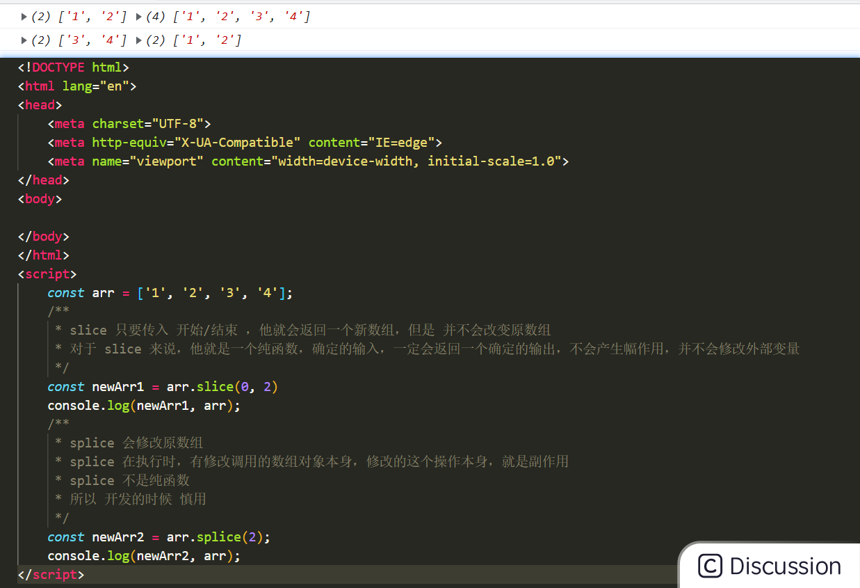Viewport: 860px width, 588px height.
Task: Click the closing </head> tag
Action: coord(44,180)
